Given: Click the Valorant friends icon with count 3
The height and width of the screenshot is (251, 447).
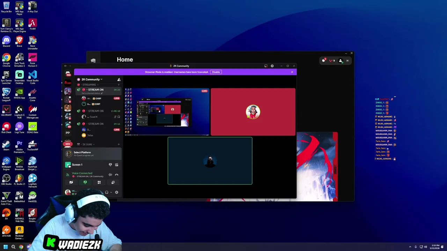Looking at the screenshot, I should point(332,61).
